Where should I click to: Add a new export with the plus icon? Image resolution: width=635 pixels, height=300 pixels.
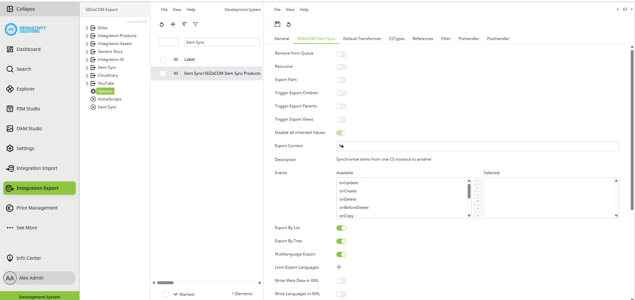coord(173,24)
